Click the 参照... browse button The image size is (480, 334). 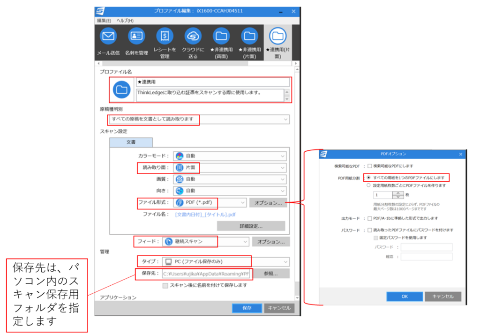click(271, 274)
